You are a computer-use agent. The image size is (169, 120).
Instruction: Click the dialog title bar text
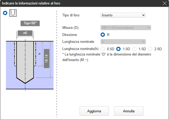point(31,3)
